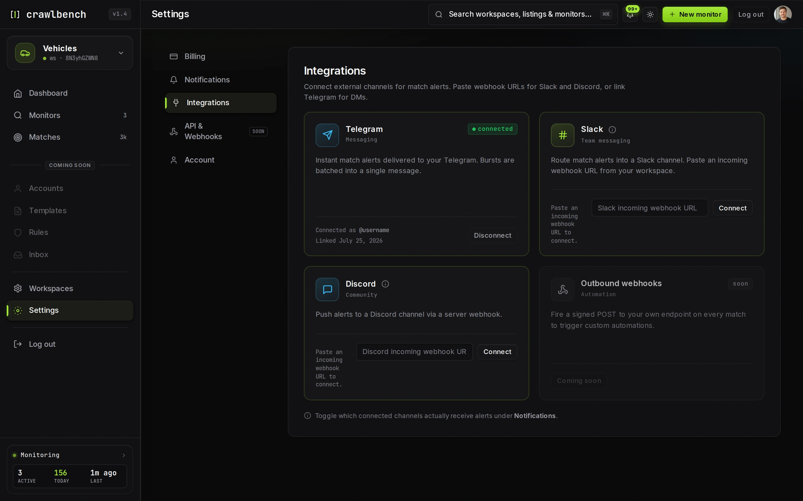The image size is (803, 501).
Task: Click the ⌘K shortcut badge
Action: 606,14
